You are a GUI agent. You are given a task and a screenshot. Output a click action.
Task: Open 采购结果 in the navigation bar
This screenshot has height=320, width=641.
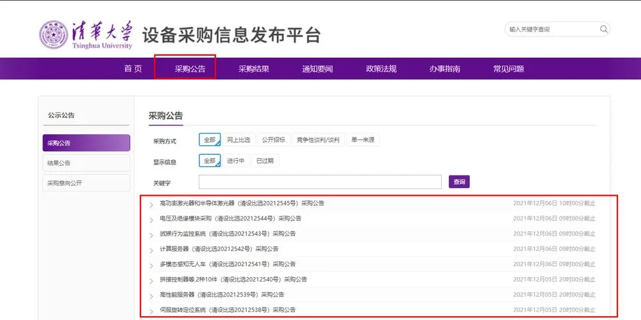click(x=254, y=68)
